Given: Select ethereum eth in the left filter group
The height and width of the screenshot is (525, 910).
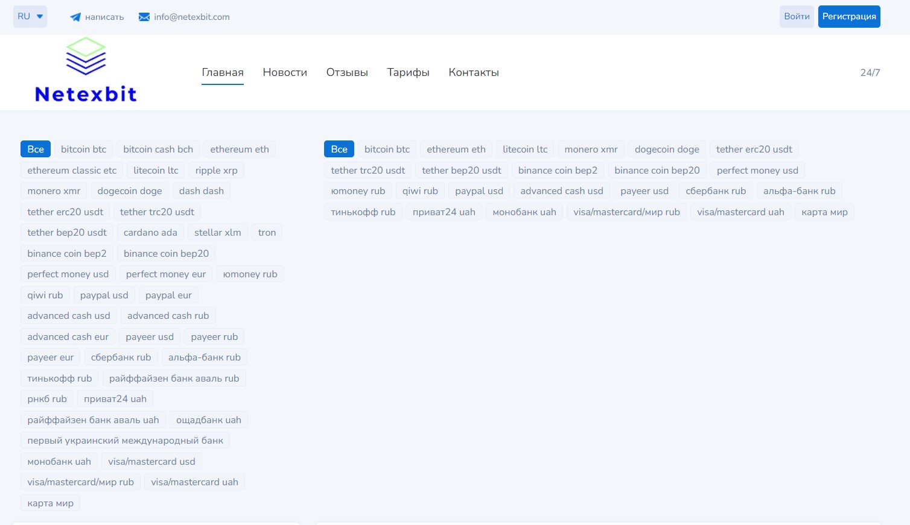Looking at the screenshot, I should point(240,149).
